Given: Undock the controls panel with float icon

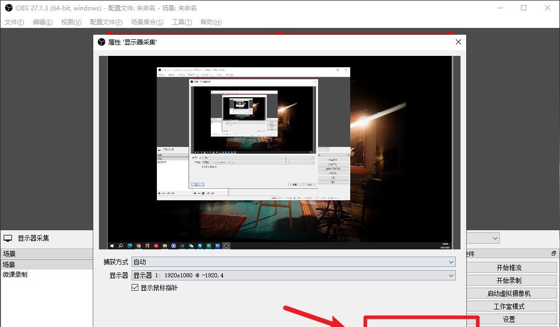Looking at the screenshot, I should 554,254.
